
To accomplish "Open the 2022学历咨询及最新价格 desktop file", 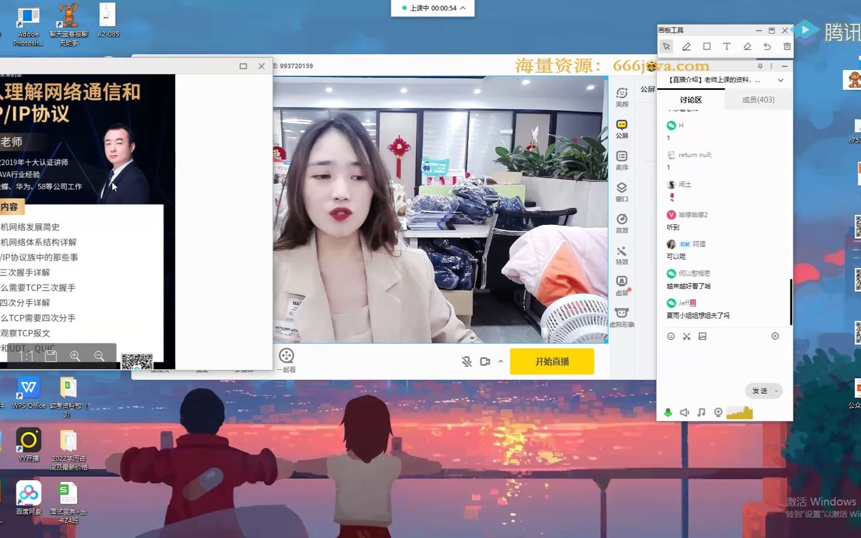I will (68, 450).
